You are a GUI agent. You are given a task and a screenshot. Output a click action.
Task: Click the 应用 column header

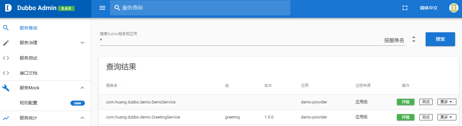coord(304,86)
